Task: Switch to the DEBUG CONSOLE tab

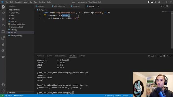Action: pyautogui.click(x=61, y=56)
